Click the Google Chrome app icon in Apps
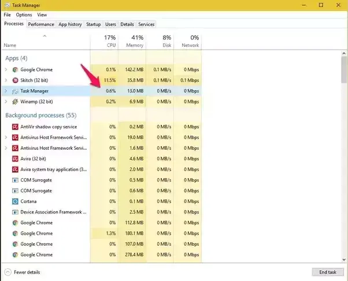This screenshot has width=348, height=281. click(15, 70)
